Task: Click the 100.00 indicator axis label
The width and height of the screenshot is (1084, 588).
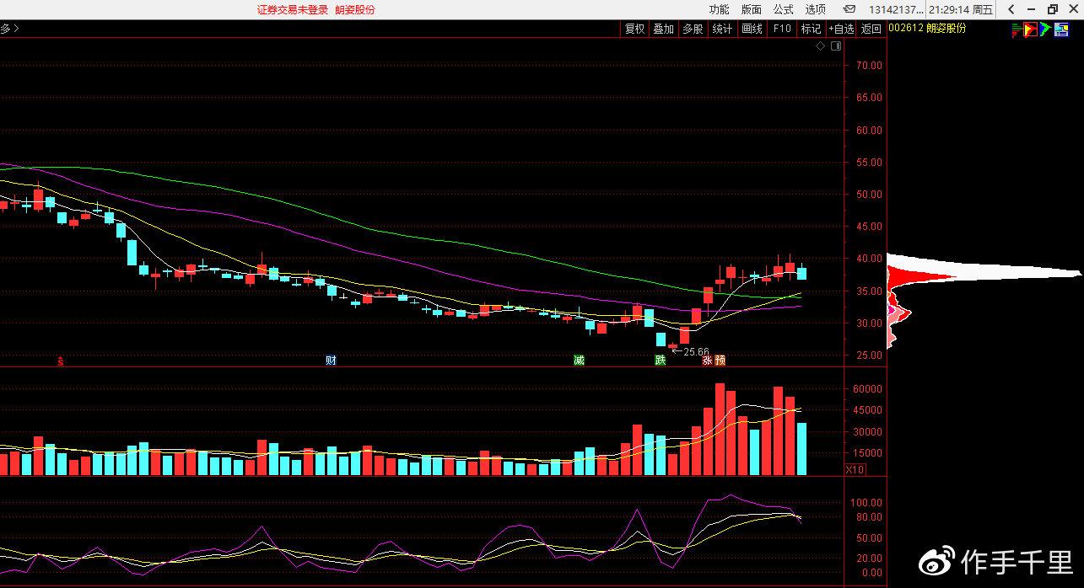Action: tap(867, 502)
